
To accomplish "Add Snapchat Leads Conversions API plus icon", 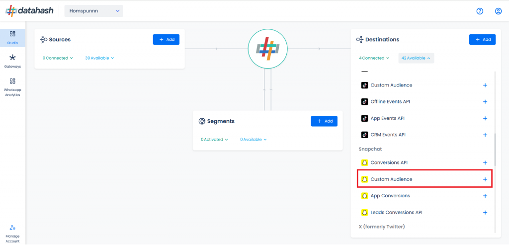I will [485, 213].
